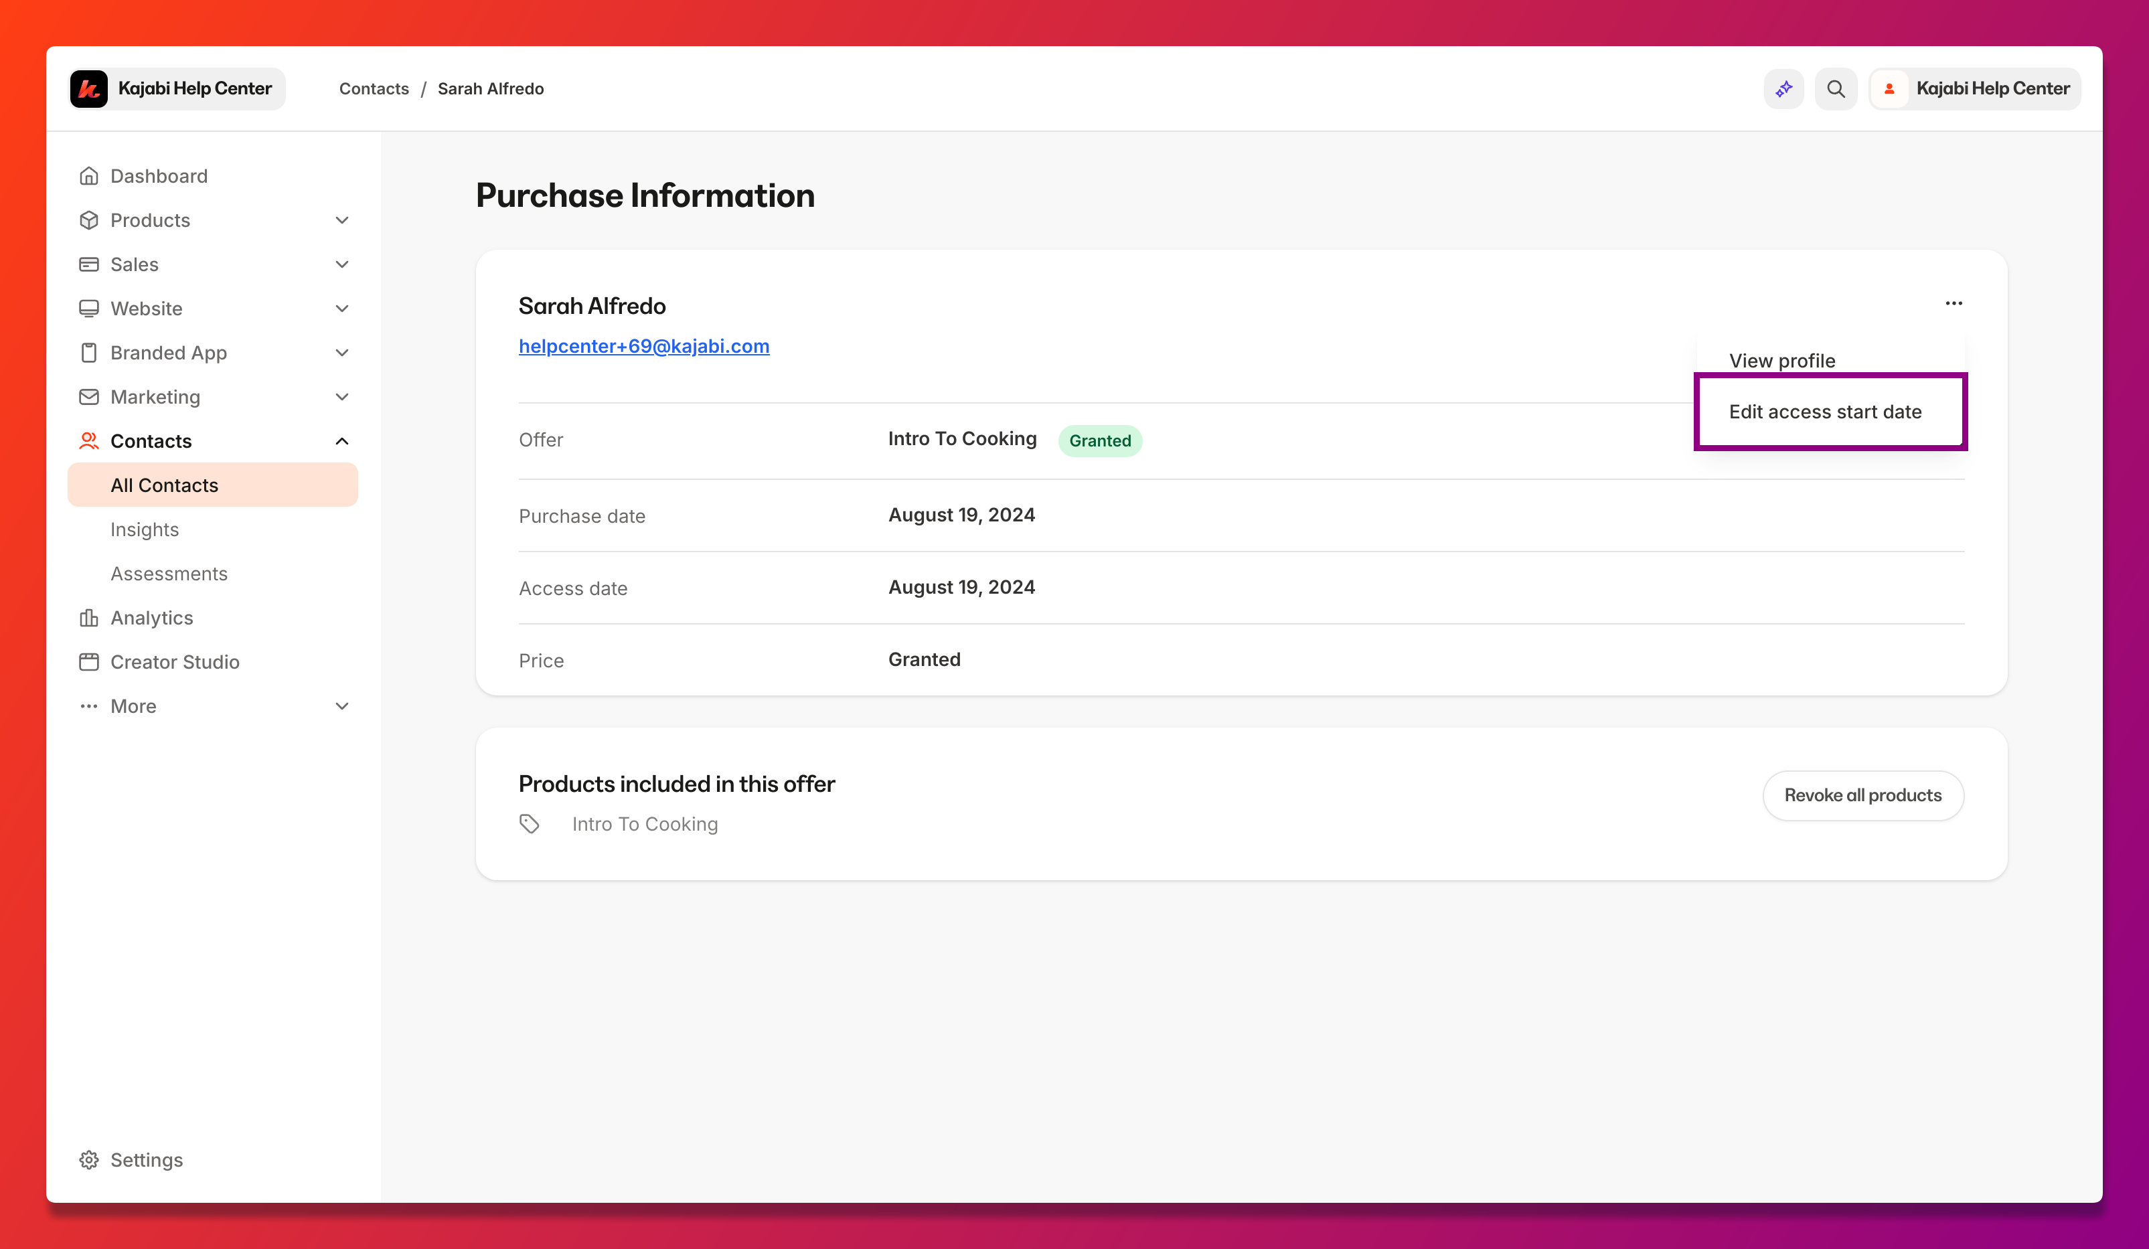Expand the Products chevron
This screenshot has width=2149, height=1249.
click(x=342, y=220)
